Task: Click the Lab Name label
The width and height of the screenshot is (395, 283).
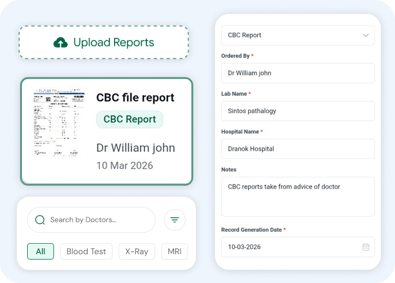Action: click(234, 94)
